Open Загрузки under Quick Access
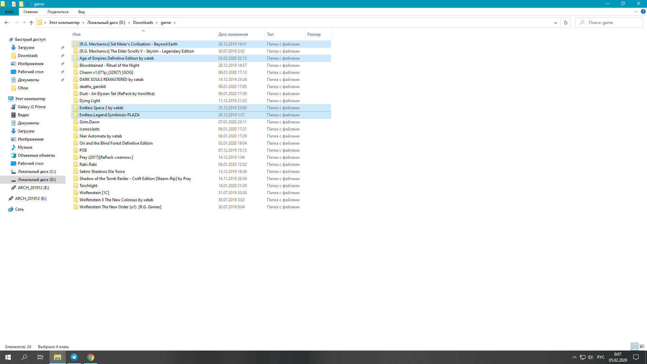 [x=26, y=48]
